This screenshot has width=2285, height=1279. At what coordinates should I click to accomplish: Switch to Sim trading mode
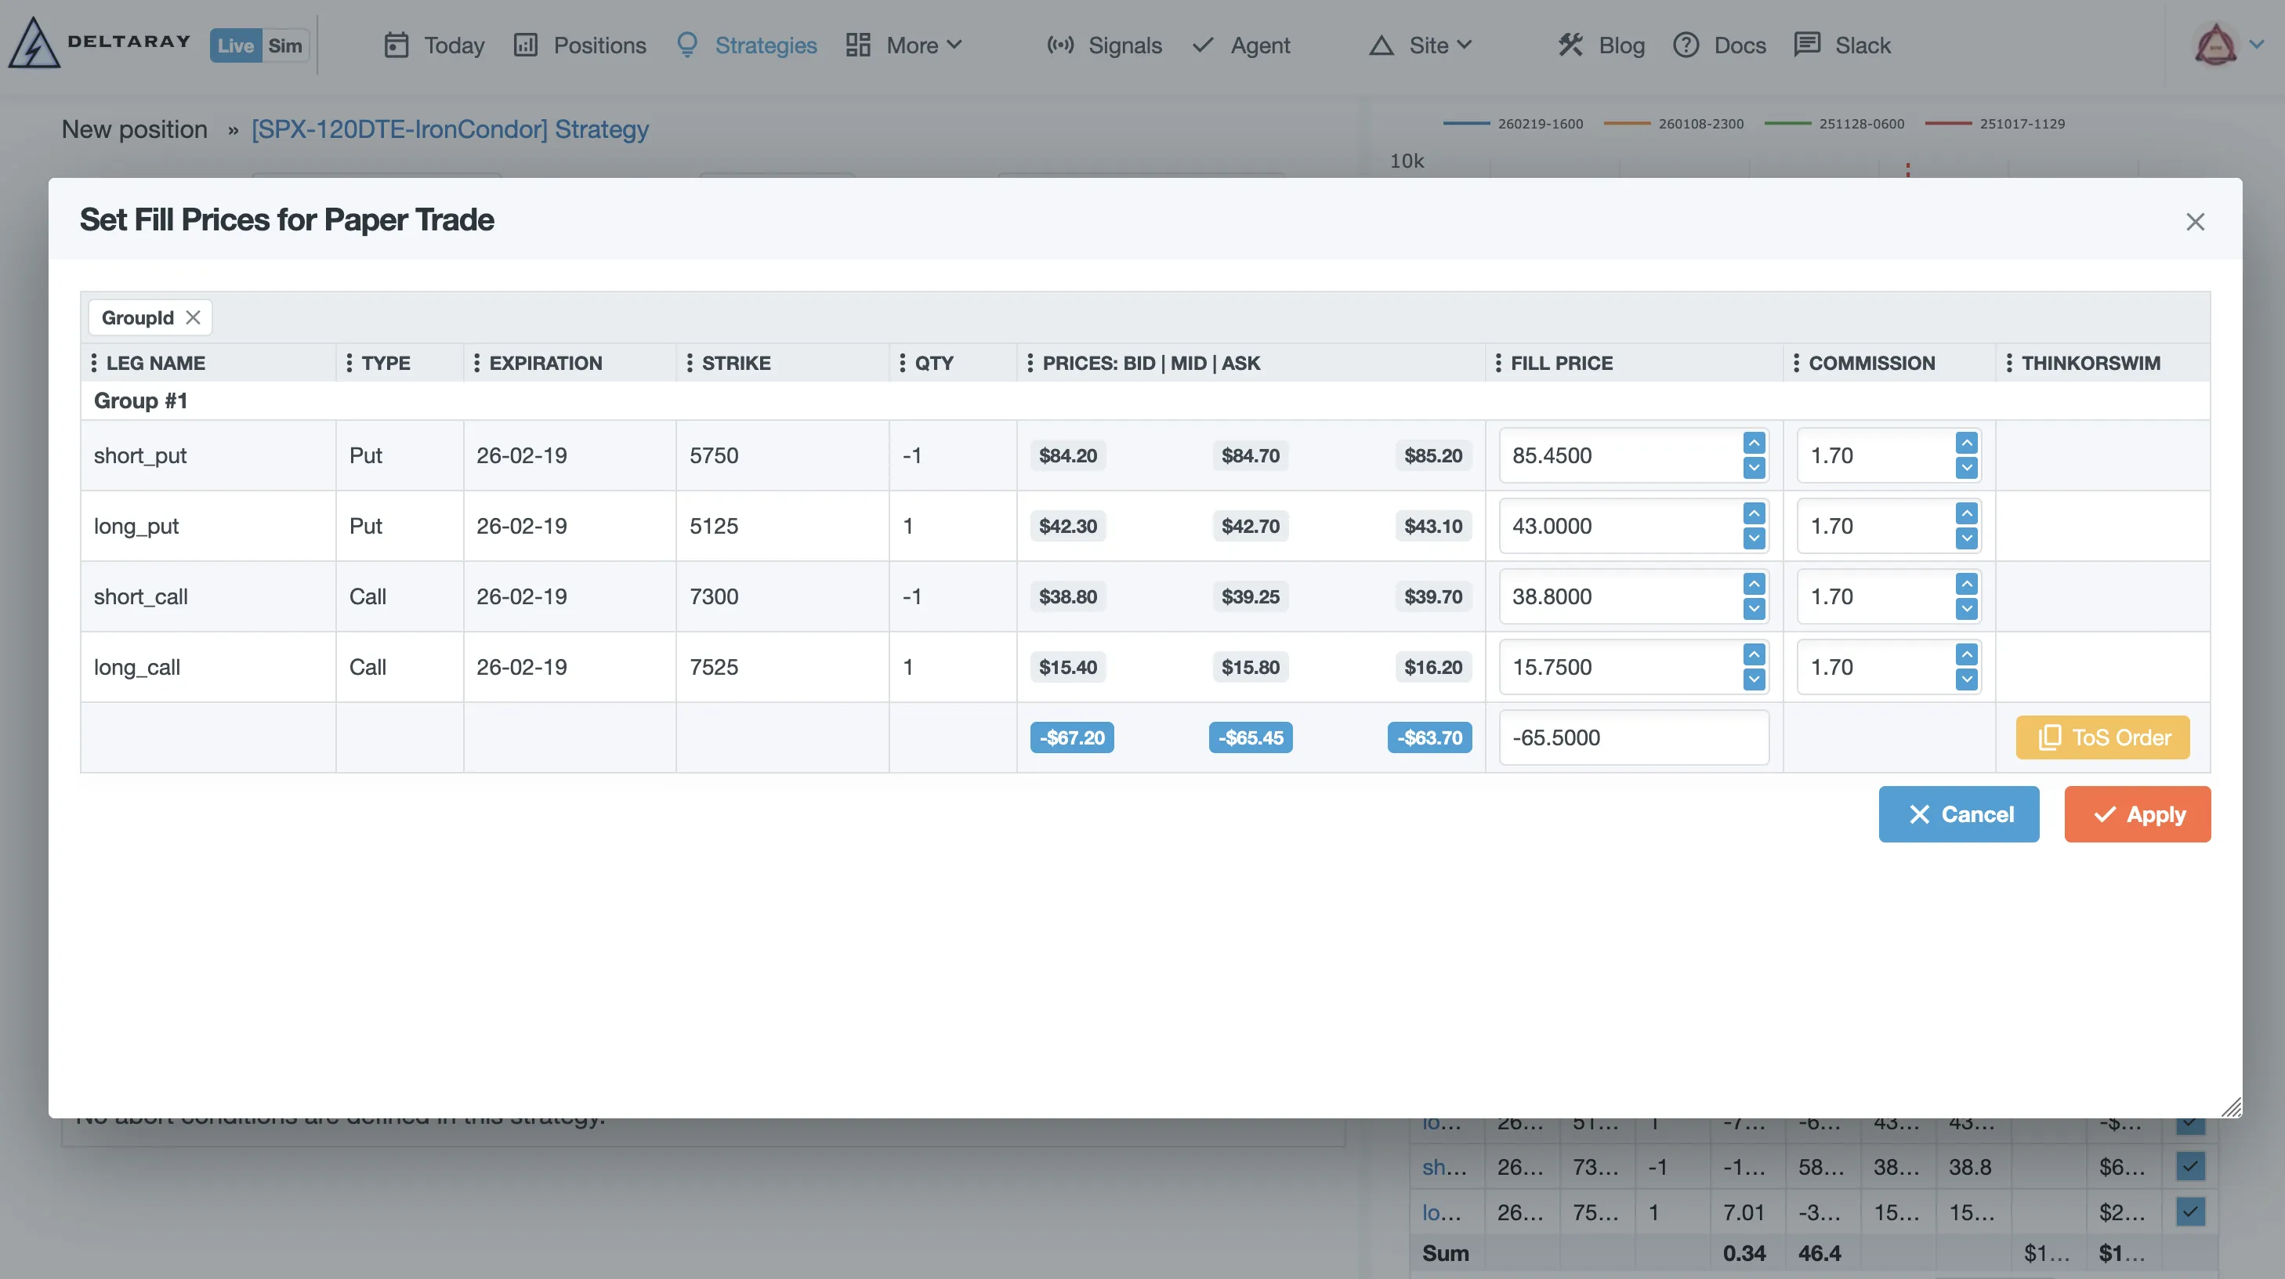pos(284,45)
